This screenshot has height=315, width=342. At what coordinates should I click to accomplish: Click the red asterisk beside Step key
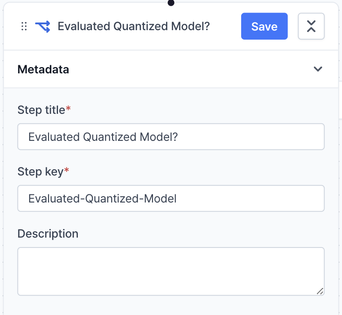click(67, 171)
